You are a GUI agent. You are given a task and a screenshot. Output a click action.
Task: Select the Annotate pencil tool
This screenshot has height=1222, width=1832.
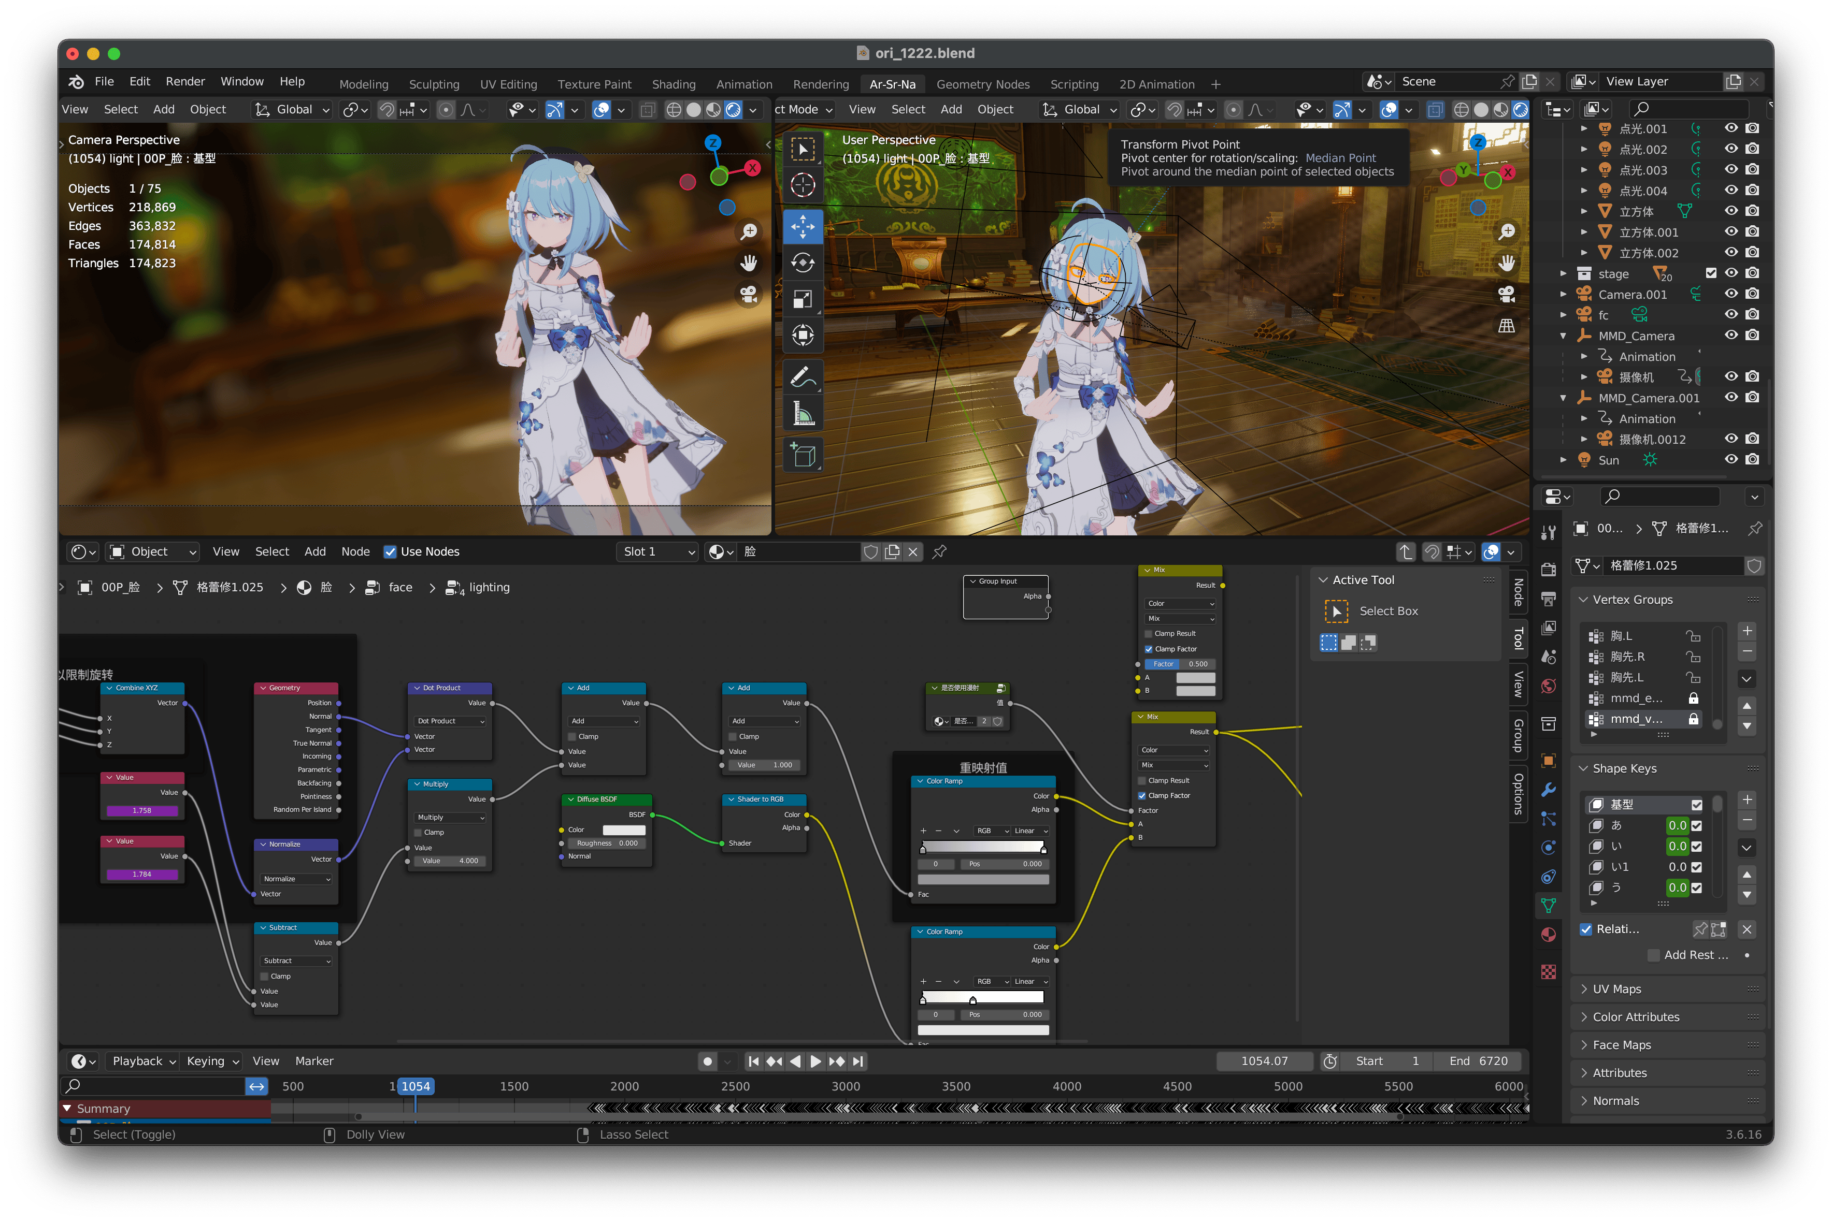802,377
